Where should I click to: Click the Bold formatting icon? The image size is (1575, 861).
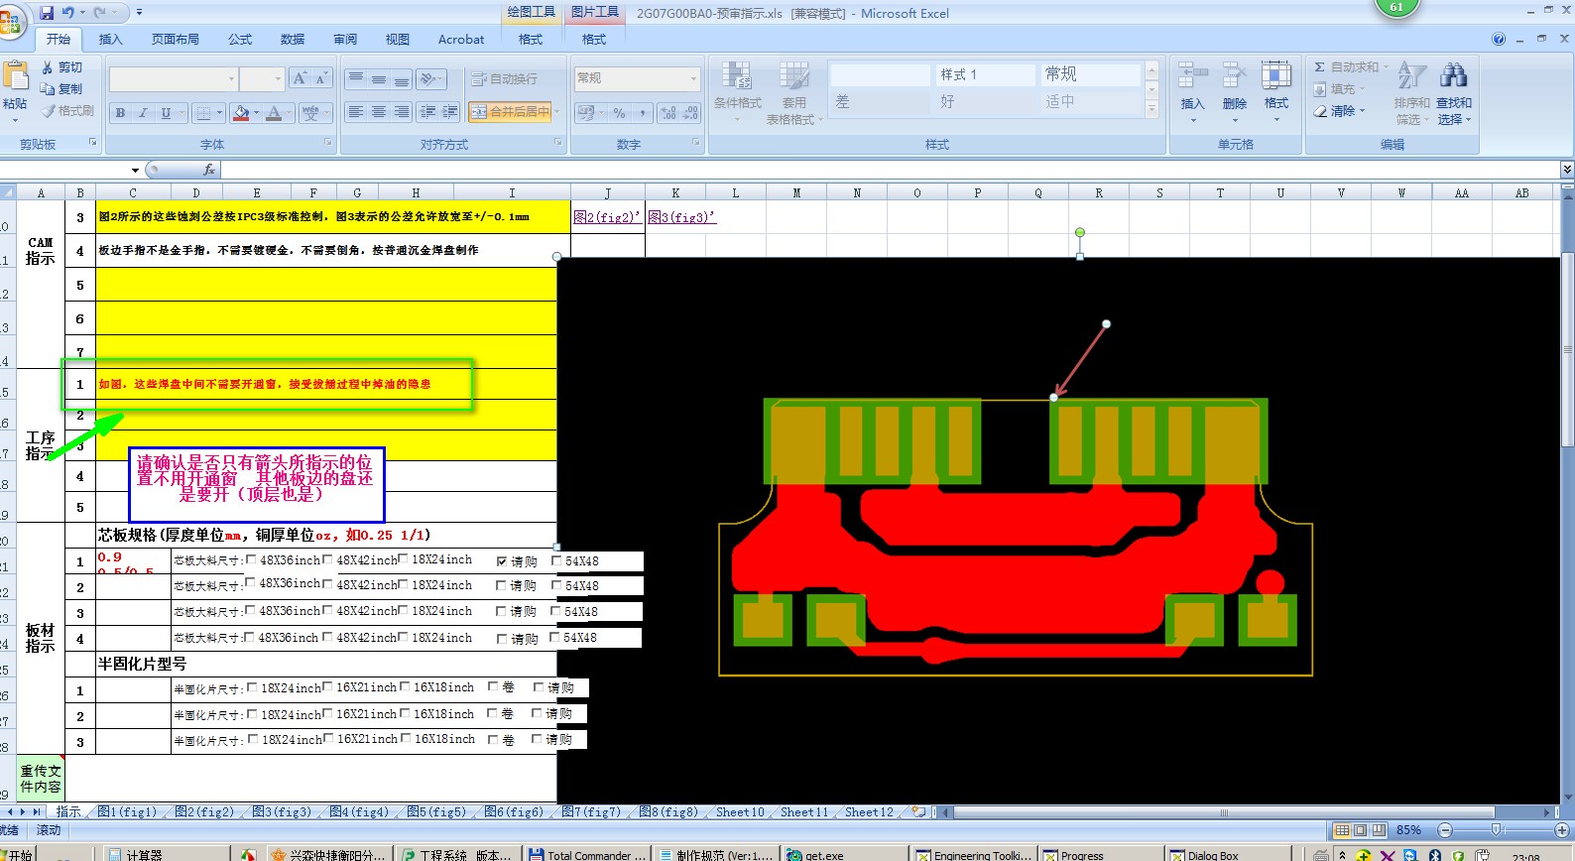120,113
